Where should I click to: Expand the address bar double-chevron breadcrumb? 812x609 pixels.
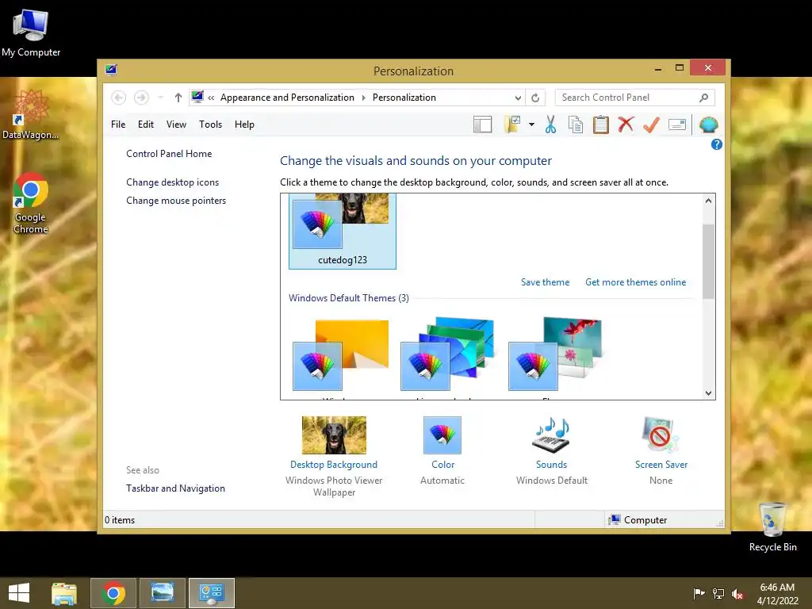[x=211, y=98]
